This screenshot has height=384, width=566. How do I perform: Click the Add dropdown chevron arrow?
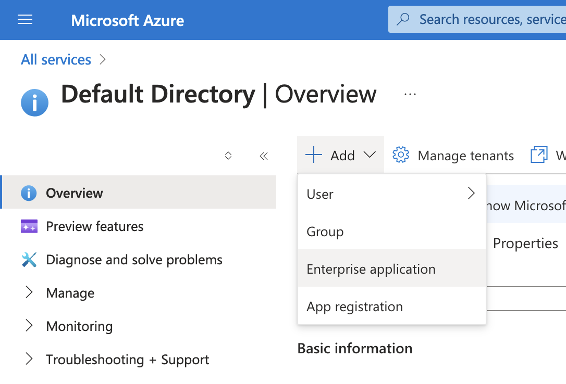370,155
